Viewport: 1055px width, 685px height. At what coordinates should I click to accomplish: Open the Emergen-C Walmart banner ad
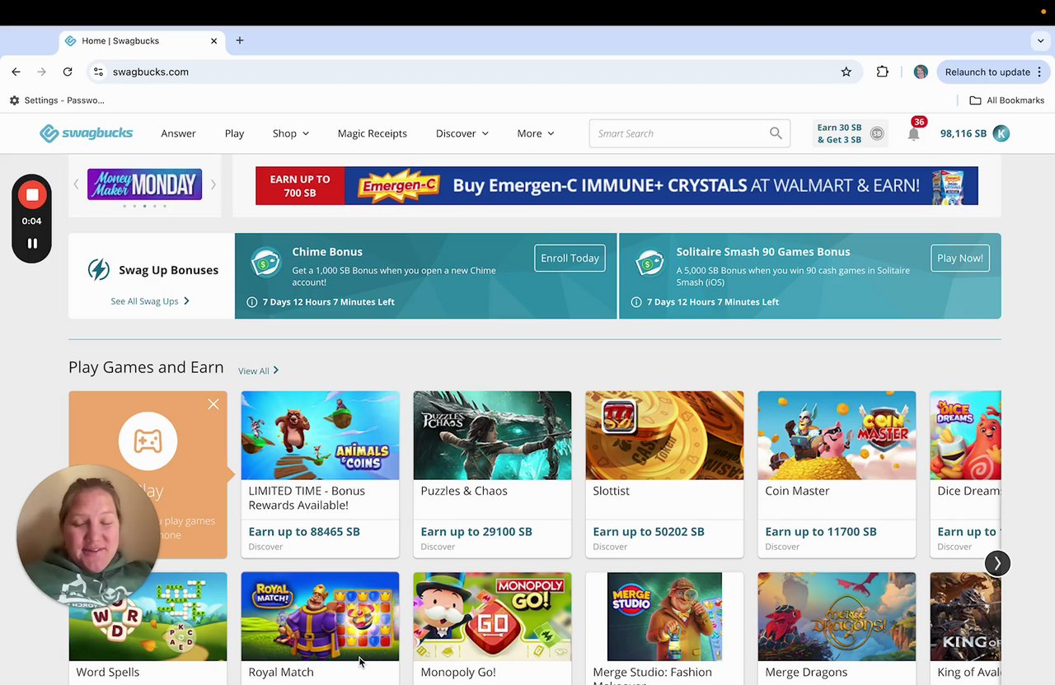[x=617, y=185]
